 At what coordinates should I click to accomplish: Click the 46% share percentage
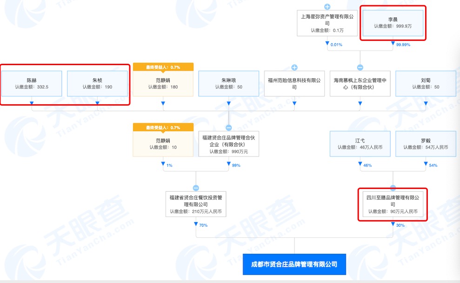[367, 165]
